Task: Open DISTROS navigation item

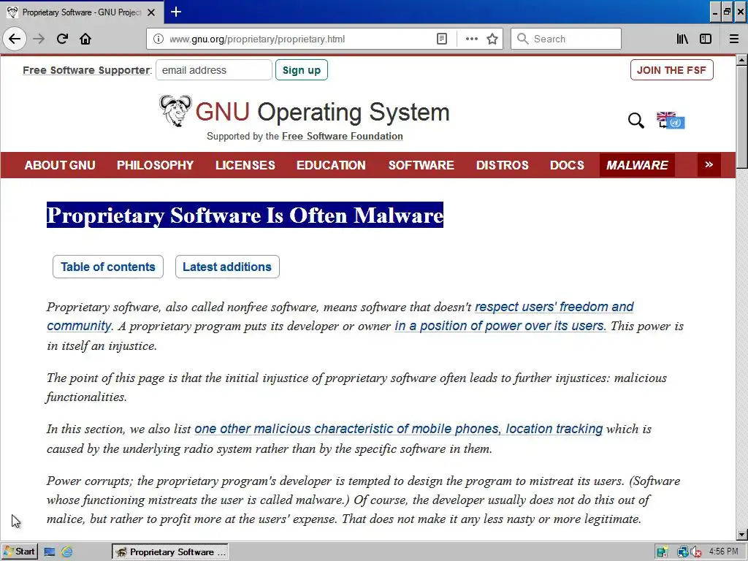Action: point(502,165)
